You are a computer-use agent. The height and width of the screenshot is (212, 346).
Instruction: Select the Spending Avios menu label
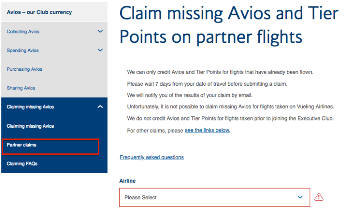pos(23,51)
